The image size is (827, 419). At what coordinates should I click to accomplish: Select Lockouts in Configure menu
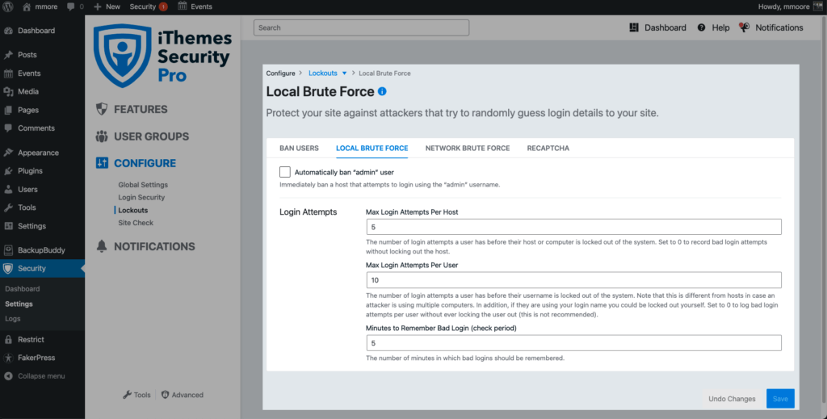tap(133, 210)
